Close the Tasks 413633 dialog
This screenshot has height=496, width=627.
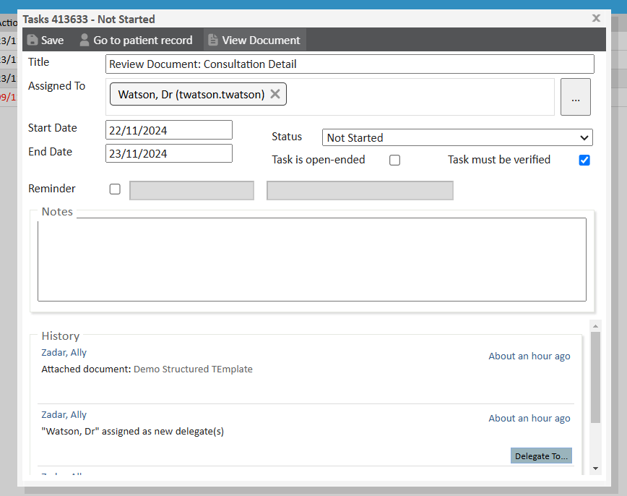(x=596, y=18)
